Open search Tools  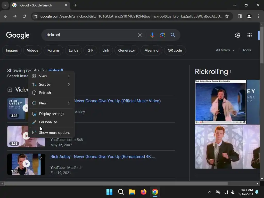pos(246,50)
